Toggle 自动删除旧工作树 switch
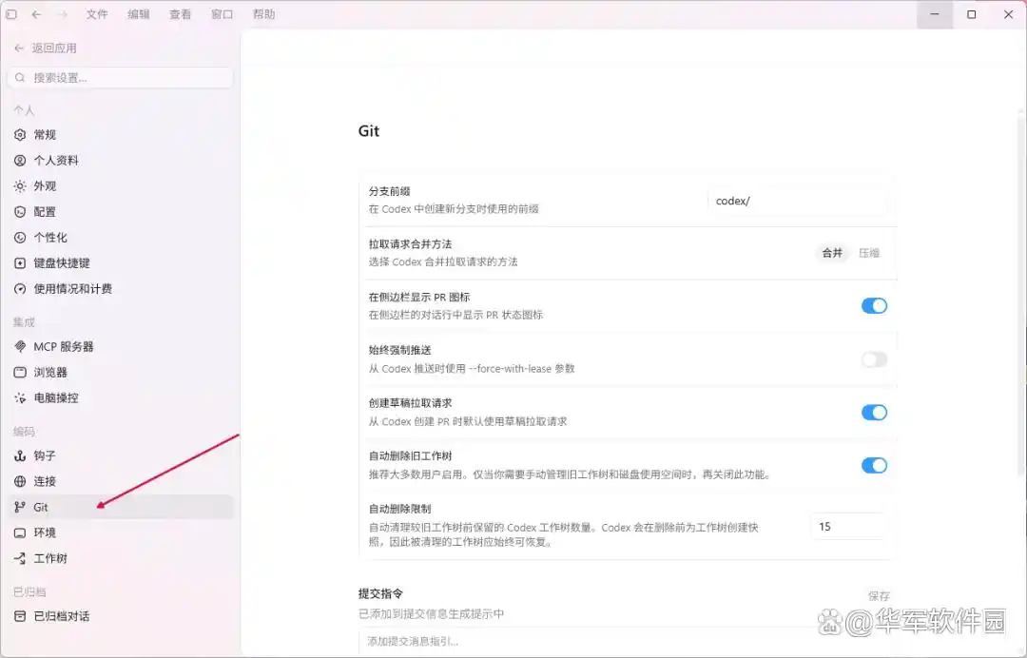 (874, 466)
